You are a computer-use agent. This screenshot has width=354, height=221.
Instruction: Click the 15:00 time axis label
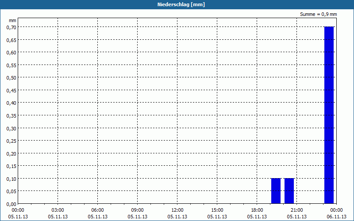217,210
